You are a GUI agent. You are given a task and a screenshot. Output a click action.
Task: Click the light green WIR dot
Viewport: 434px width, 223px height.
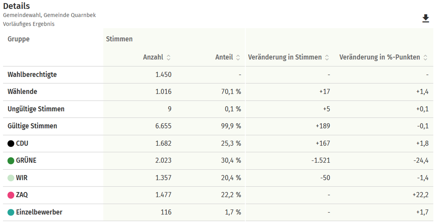click(x=11, y=178)
